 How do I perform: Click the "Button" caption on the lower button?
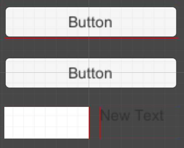tap(90, 73)
